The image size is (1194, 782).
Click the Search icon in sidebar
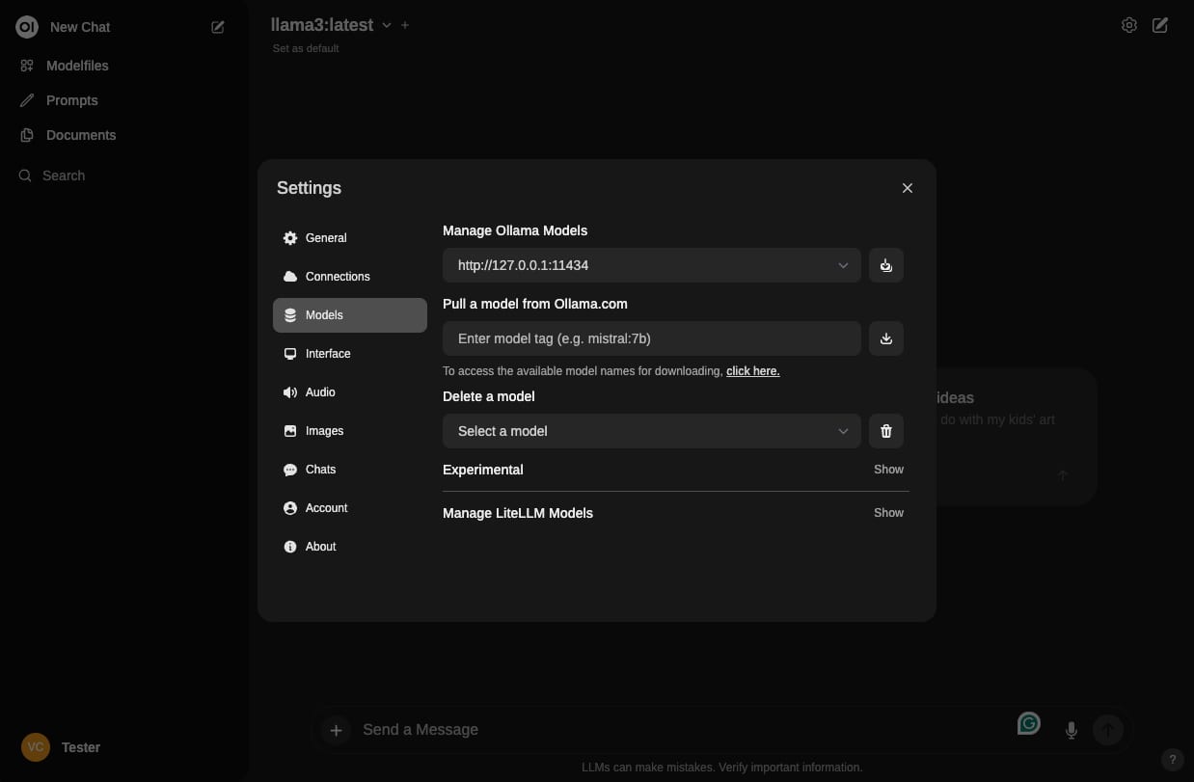pos(24,175)
